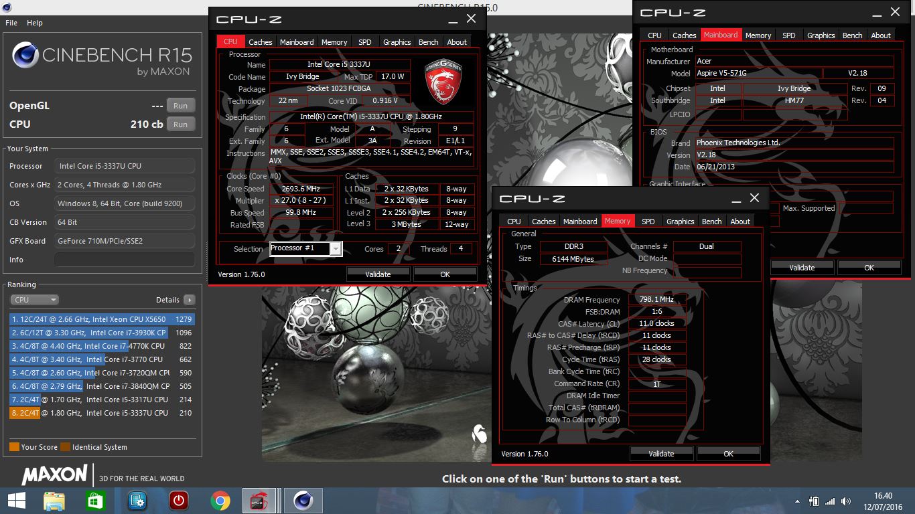Open the blue settings-list taskbar app
The width and height of the screenshot is (915, 514).
[137, 500]
